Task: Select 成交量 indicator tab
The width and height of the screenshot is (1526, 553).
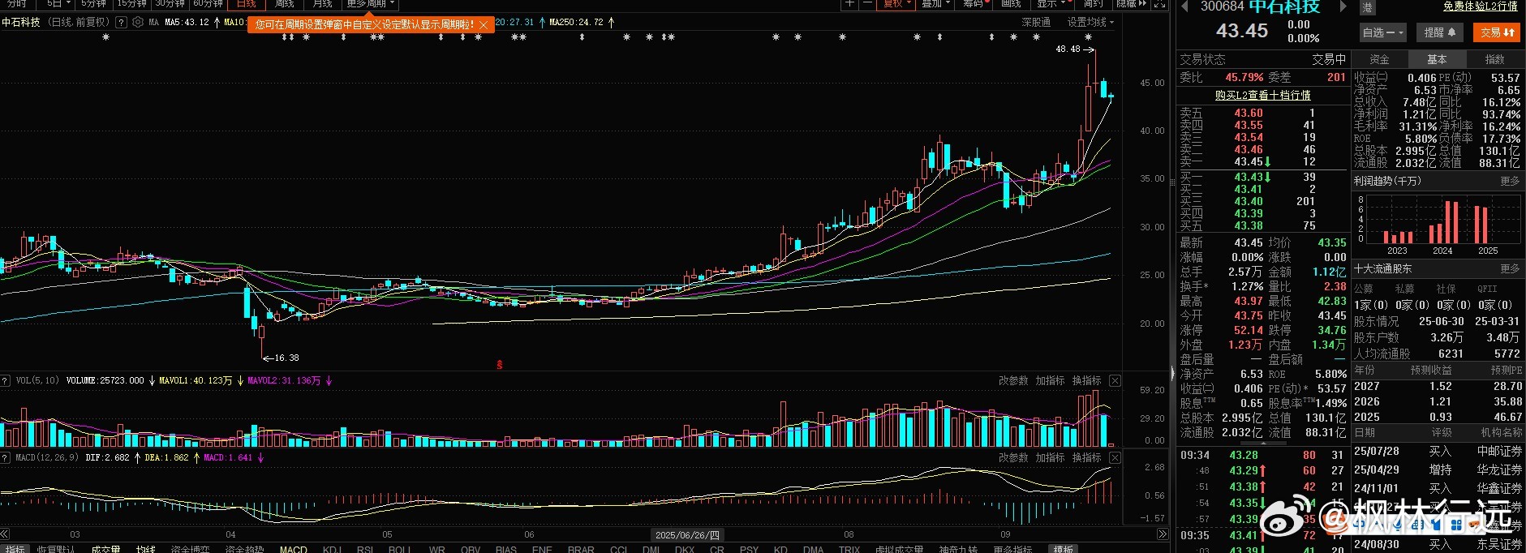Action: [x=105, y=549]
